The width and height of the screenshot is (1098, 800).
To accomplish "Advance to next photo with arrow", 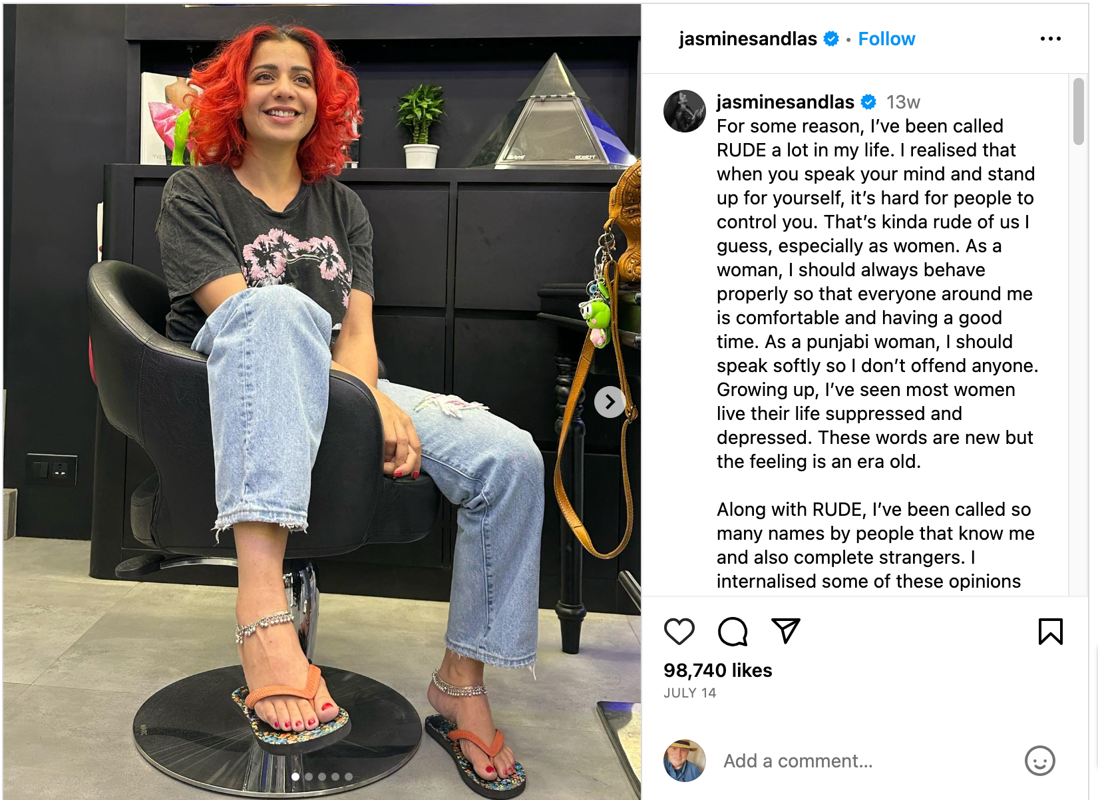I will 610,402.
